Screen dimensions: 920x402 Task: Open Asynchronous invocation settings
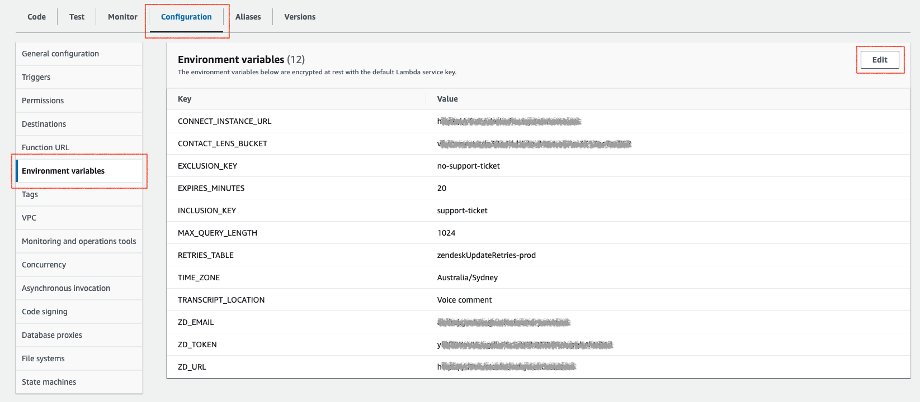coord(66,288)
